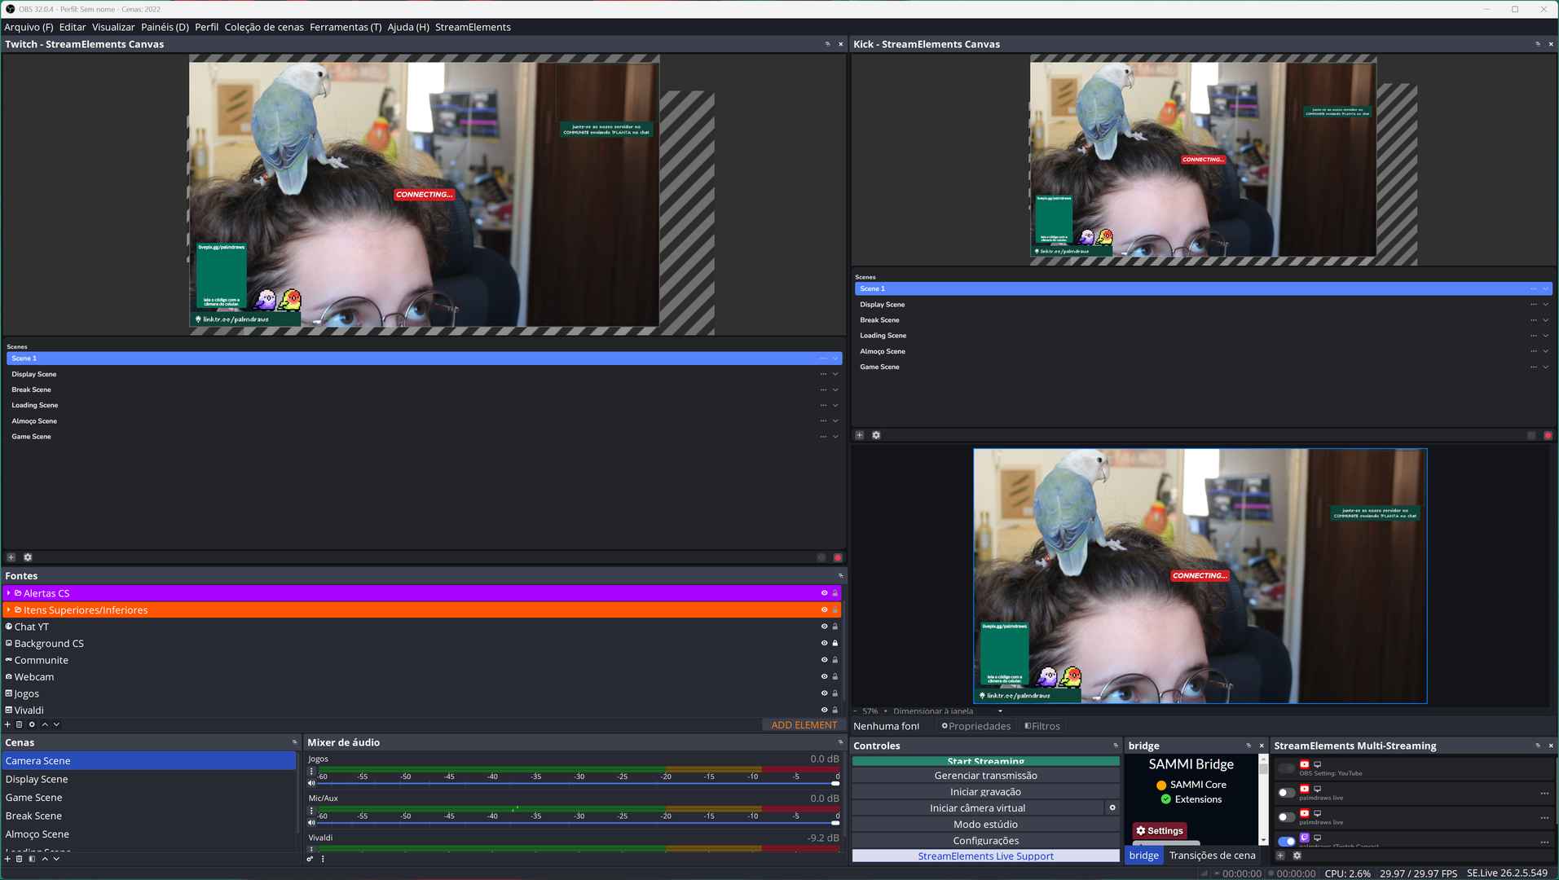The image size is (1559, 880).
Task: Disable the Twitch multi-streaming output toggle
Action: click(1286, 841)
